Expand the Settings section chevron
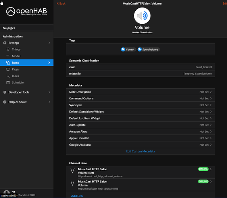Screen dimensions: 227x198 49,43
